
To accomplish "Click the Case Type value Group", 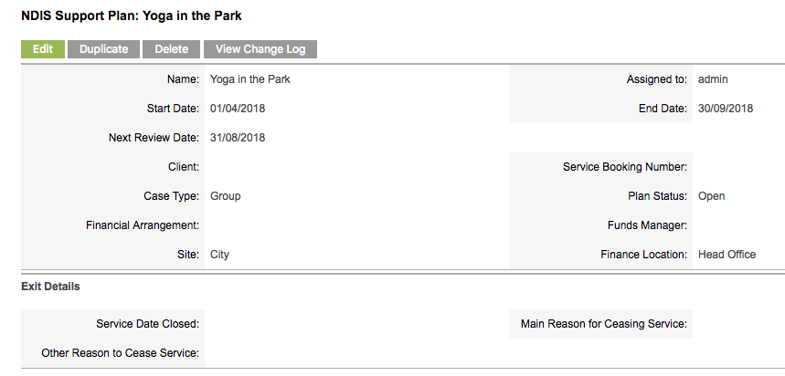I will tap(226, 196).
